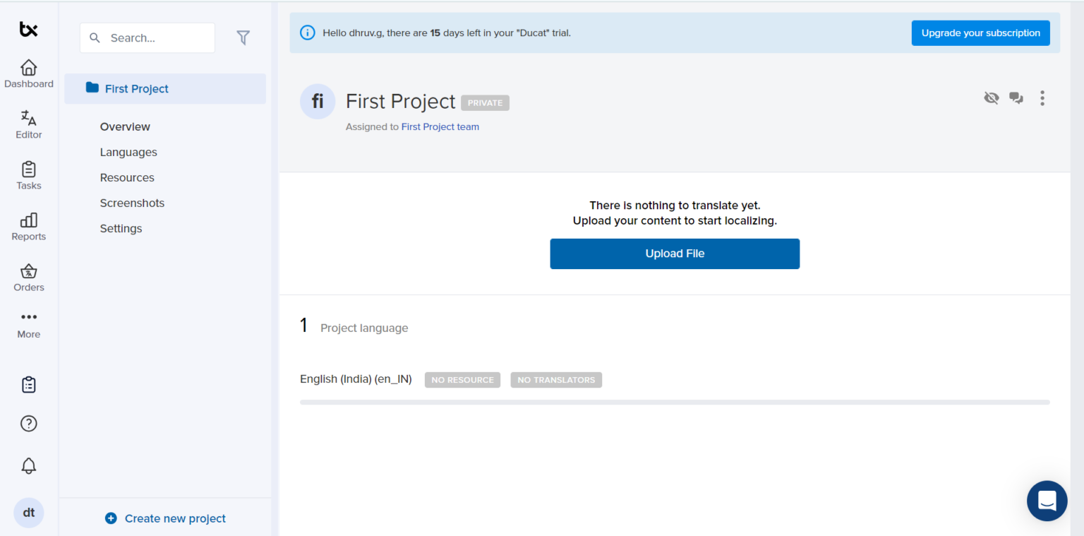Open the project comments icon
Viewport: 1084px width, 536px height.
[x=1016, y=98]
